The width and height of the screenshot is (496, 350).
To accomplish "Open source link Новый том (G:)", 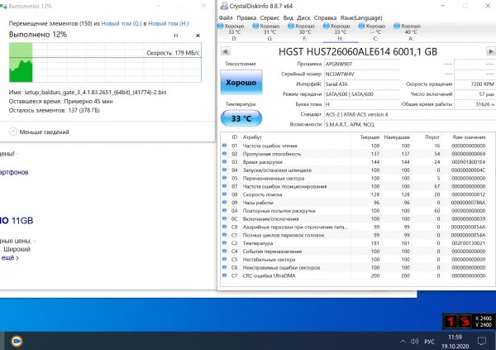I will 120,25.
